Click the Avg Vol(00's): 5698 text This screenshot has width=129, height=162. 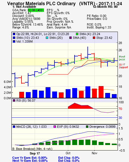point(26,19)
